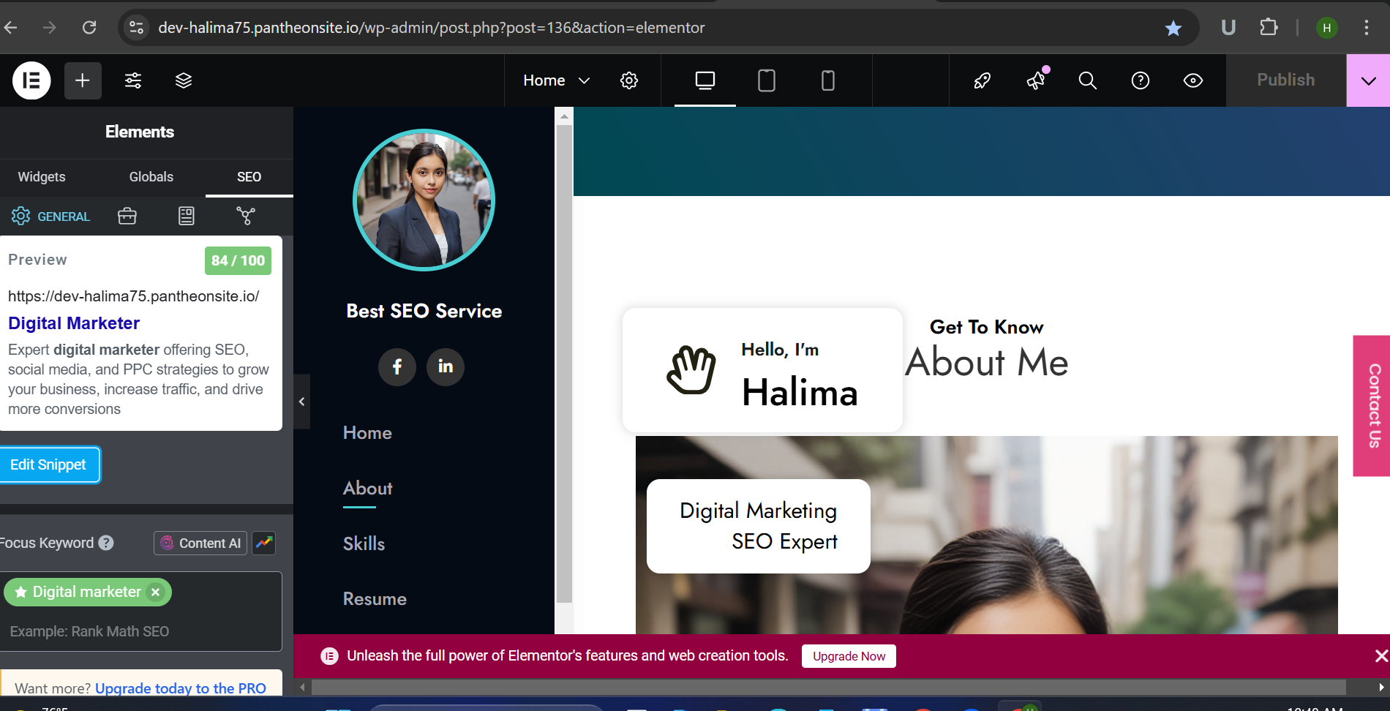Click the Elementor logo menu icon

pos(31,80)
